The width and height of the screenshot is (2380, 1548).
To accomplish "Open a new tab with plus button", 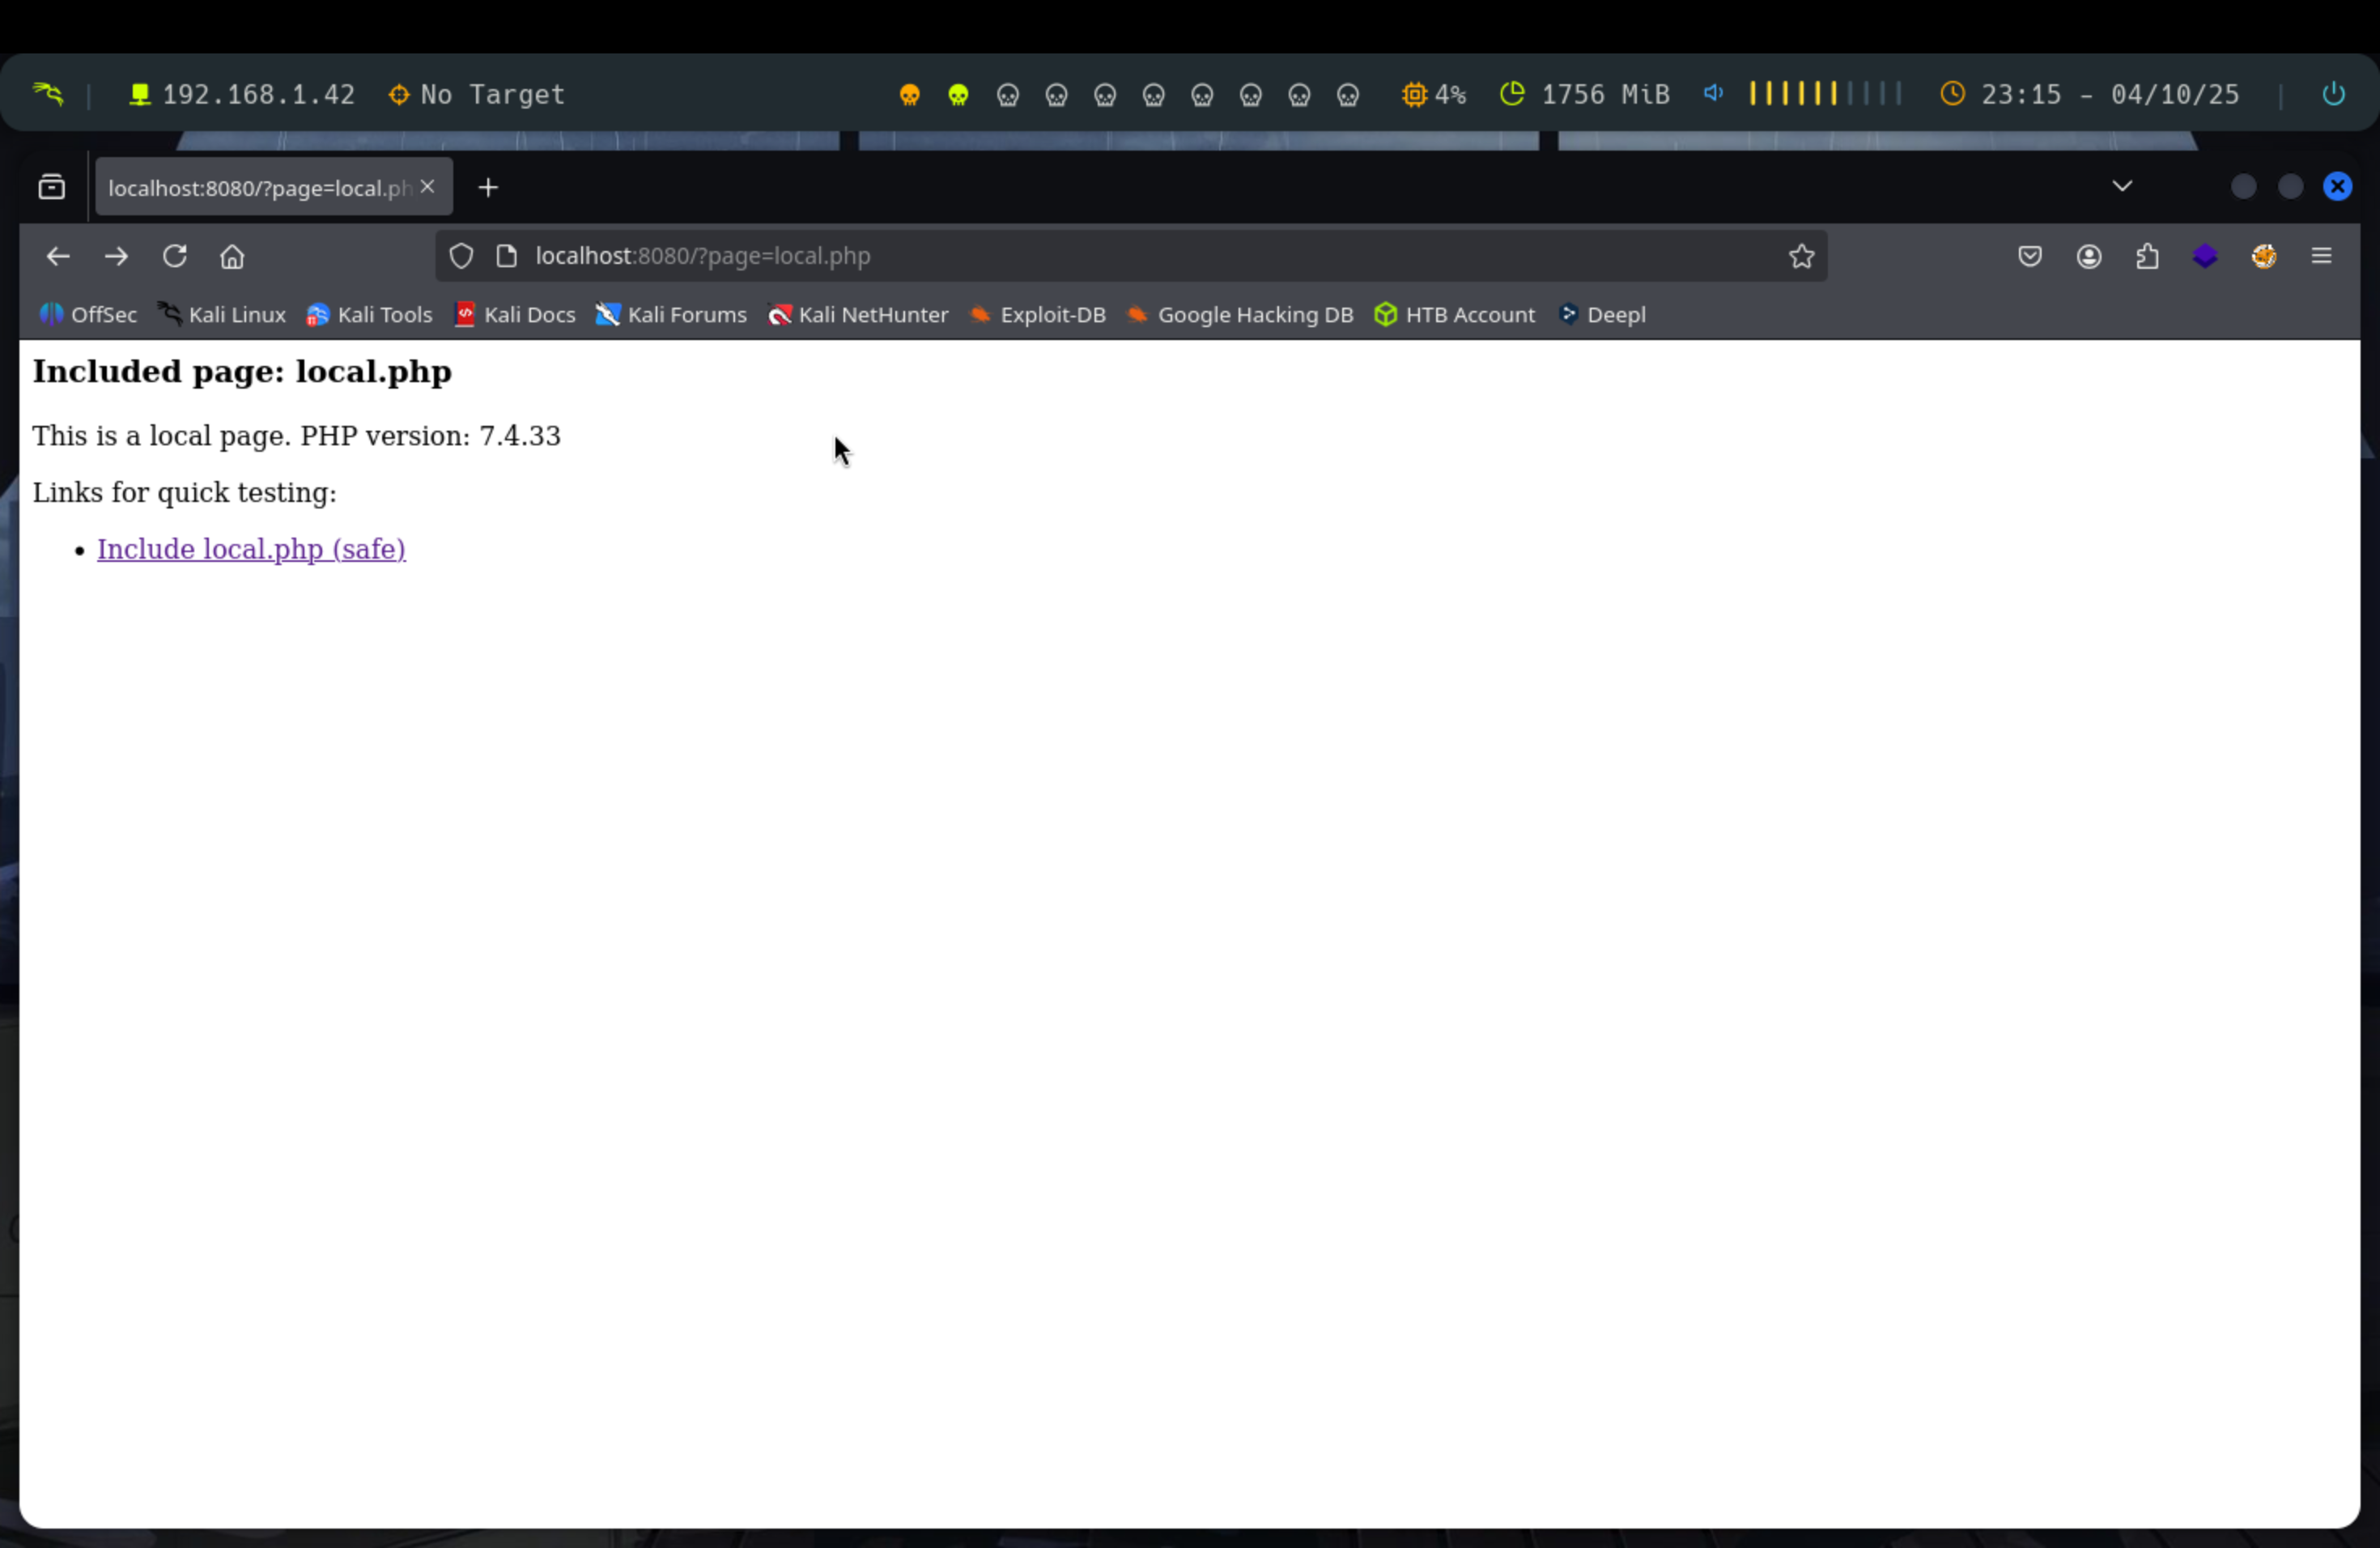I will coord(488,188).
